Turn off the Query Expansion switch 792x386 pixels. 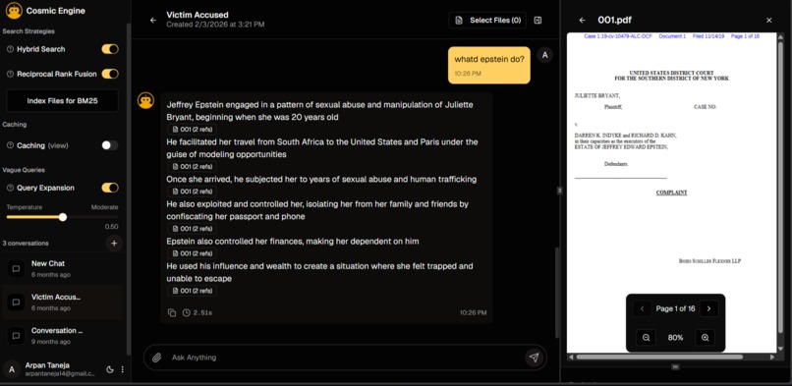click(x=110, y=188)
